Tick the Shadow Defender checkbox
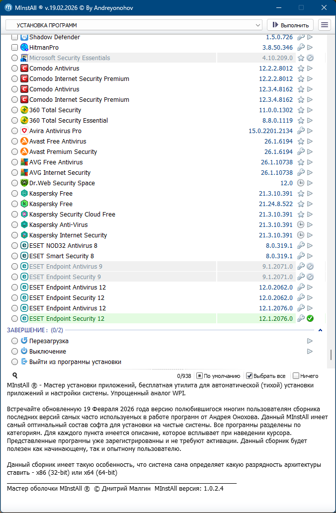This screenshot has height=513, width=336. click(x=15, y=37)
